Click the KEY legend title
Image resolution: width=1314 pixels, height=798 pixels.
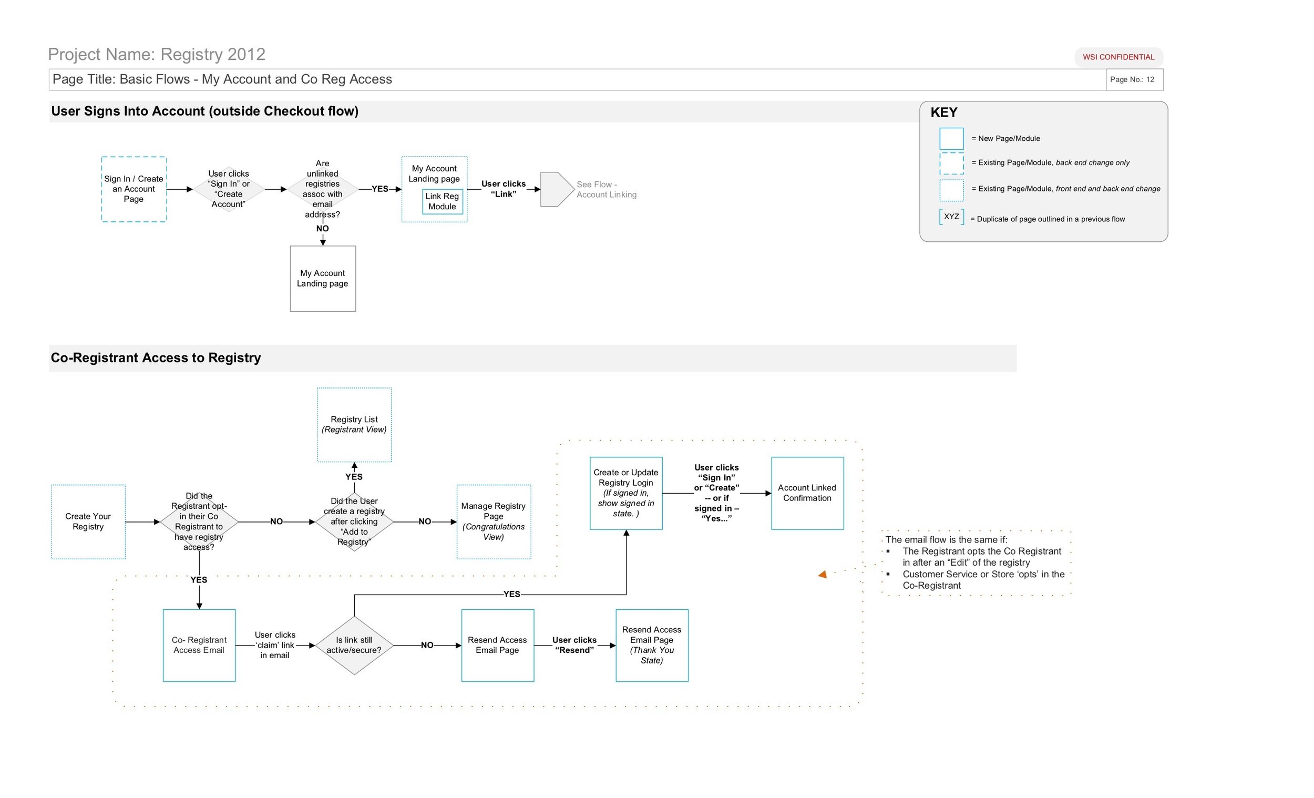tap(944, 112)
